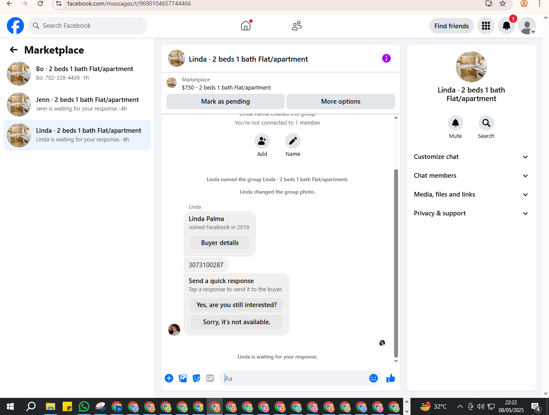Open Jenn's apartment conversation
Viewport: 549px width, 415px height.
pos(77,104)
